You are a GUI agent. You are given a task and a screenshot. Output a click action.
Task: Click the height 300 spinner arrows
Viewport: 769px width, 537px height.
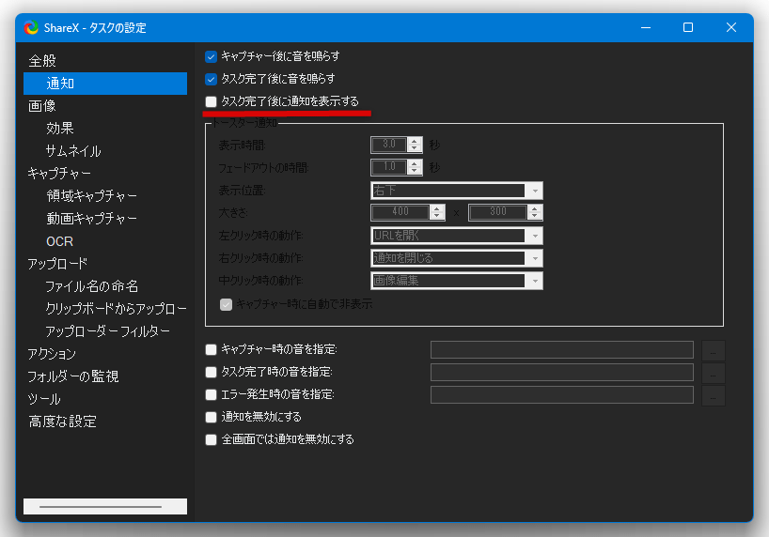(x=535, y=212)
